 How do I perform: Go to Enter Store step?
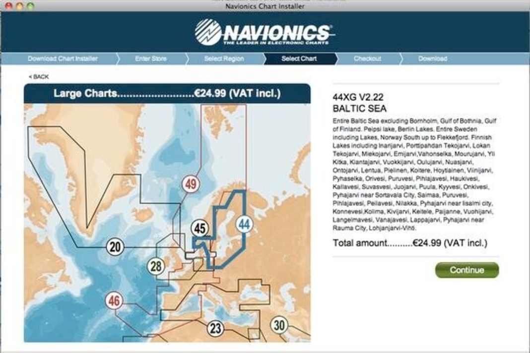coord(151,59)
